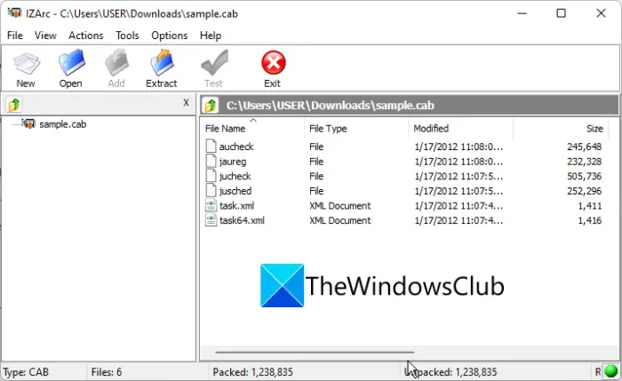Click the file icon next to jucheck
This screenshot has height=381, width=622.
click(x=211, y=176)
